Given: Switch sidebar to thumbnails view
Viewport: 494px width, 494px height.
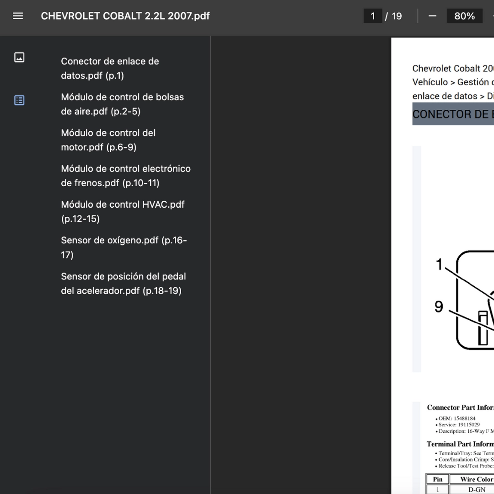Looking at the screenshot, I should coord(20,57).
